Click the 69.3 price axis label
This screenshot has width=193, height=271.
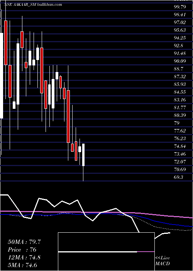[178, 177]
